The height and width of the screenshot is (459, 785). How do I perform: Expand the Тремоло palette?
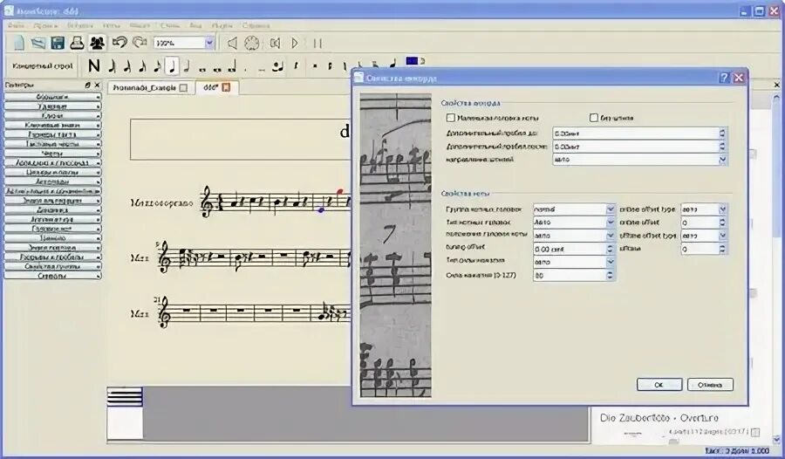tap(52, 238)
